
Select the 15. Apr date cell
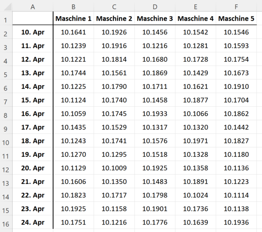pos(33,100)
